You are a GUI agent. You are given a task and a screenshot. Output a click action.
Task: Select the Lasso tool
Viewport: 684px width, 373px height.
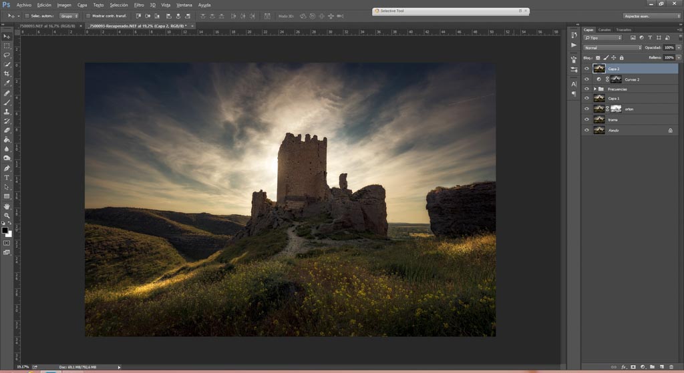point(7,55)
